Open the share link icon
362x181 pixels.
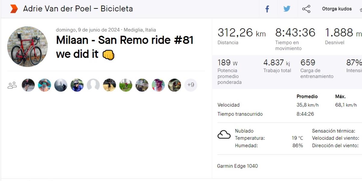click(306, 9)
